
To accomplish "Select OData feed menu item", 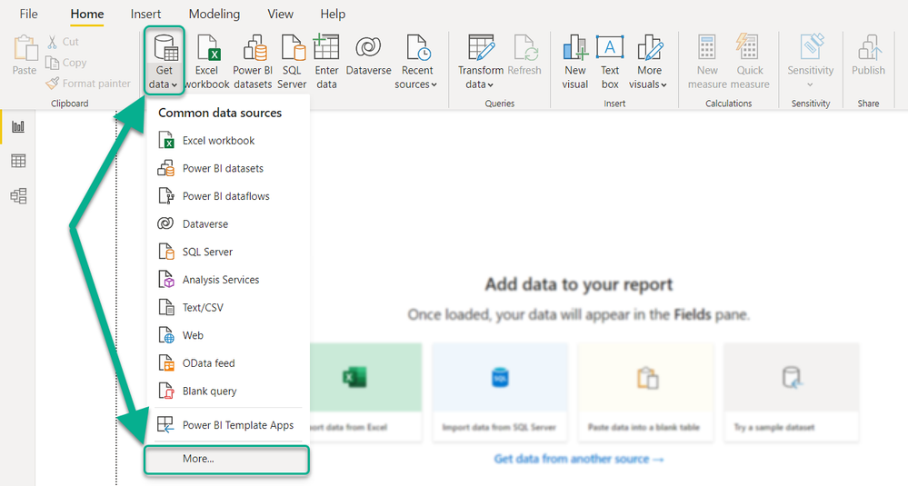I will (228, 362).
